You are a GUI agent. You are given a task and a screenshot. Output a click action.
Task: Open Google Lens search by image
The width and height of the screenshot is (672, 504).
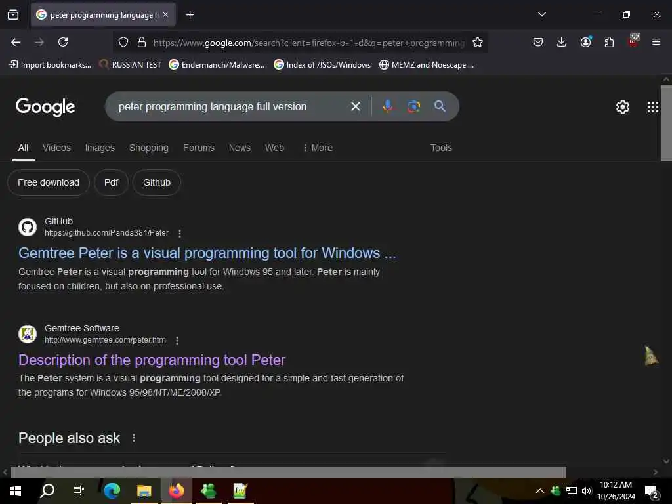(x=413, y=106)
